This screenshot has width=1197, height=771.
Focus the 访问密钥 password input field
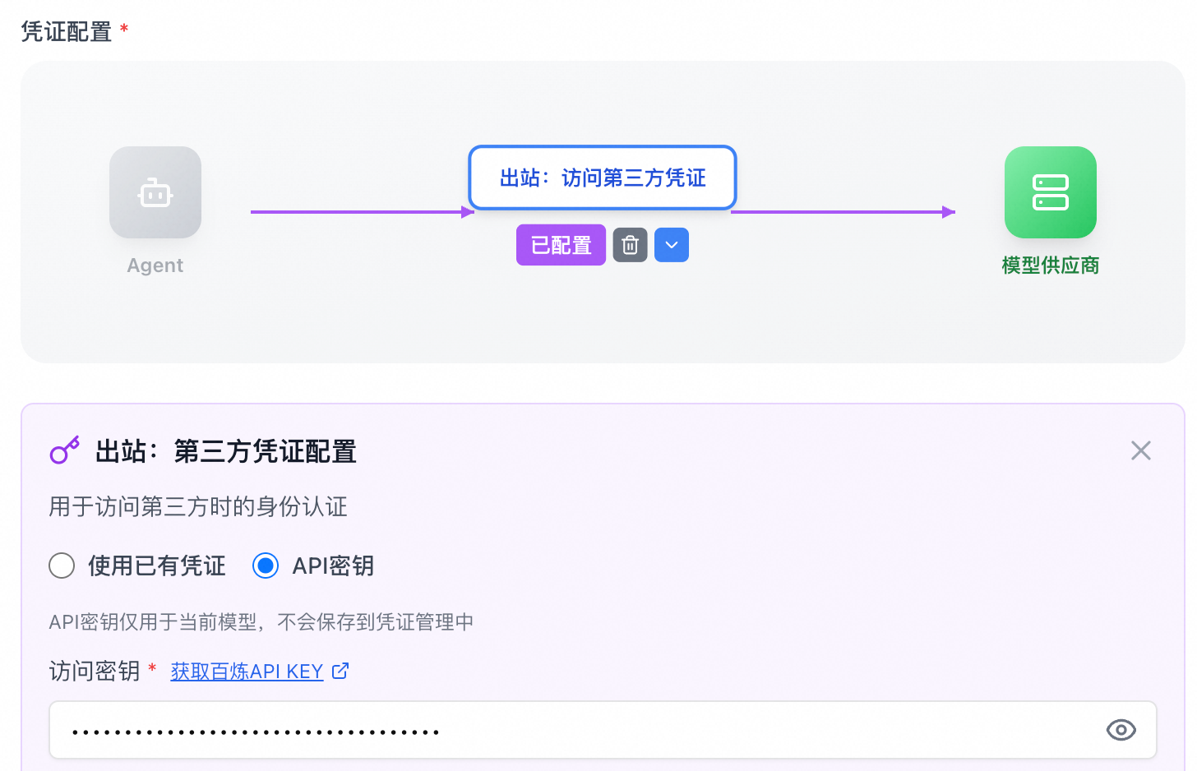(x=575, y=730)
